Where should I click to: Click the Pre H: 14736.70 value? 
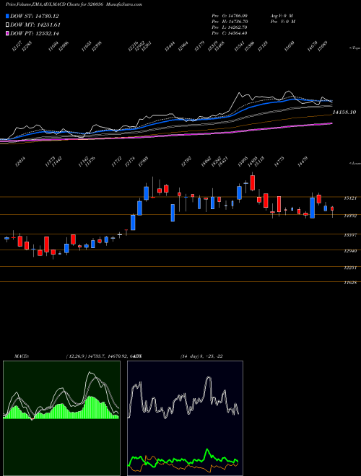point(230,21)
